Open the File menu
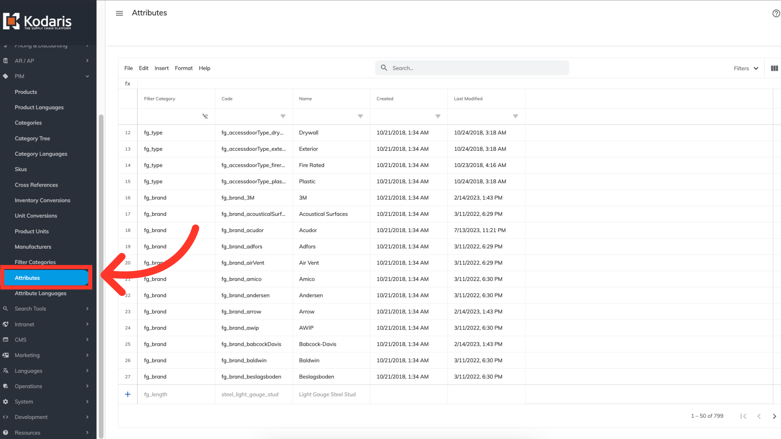 click(129, 68)
